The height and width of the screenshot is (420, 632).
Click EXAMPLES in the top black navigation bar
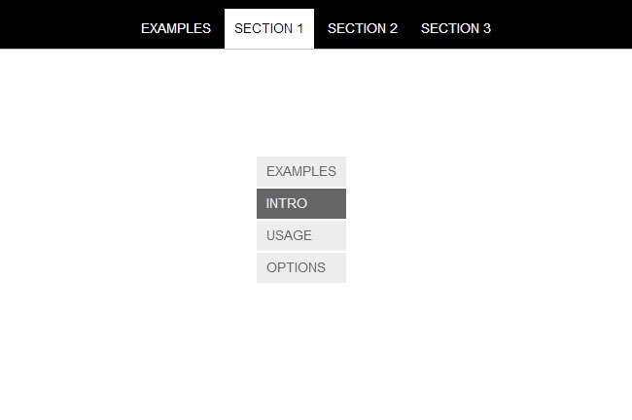[175, 28]
